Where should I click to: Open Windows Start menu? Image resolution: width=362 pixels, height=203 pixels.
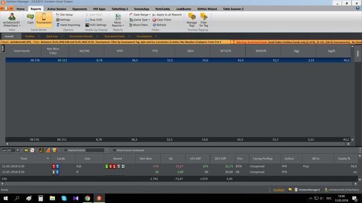pyautogui.click(x=6, y=198)
